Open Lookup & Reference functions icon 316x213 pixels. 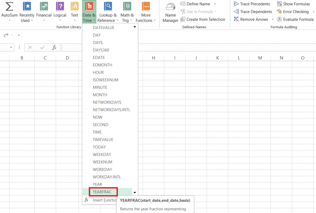coord(108,6)
